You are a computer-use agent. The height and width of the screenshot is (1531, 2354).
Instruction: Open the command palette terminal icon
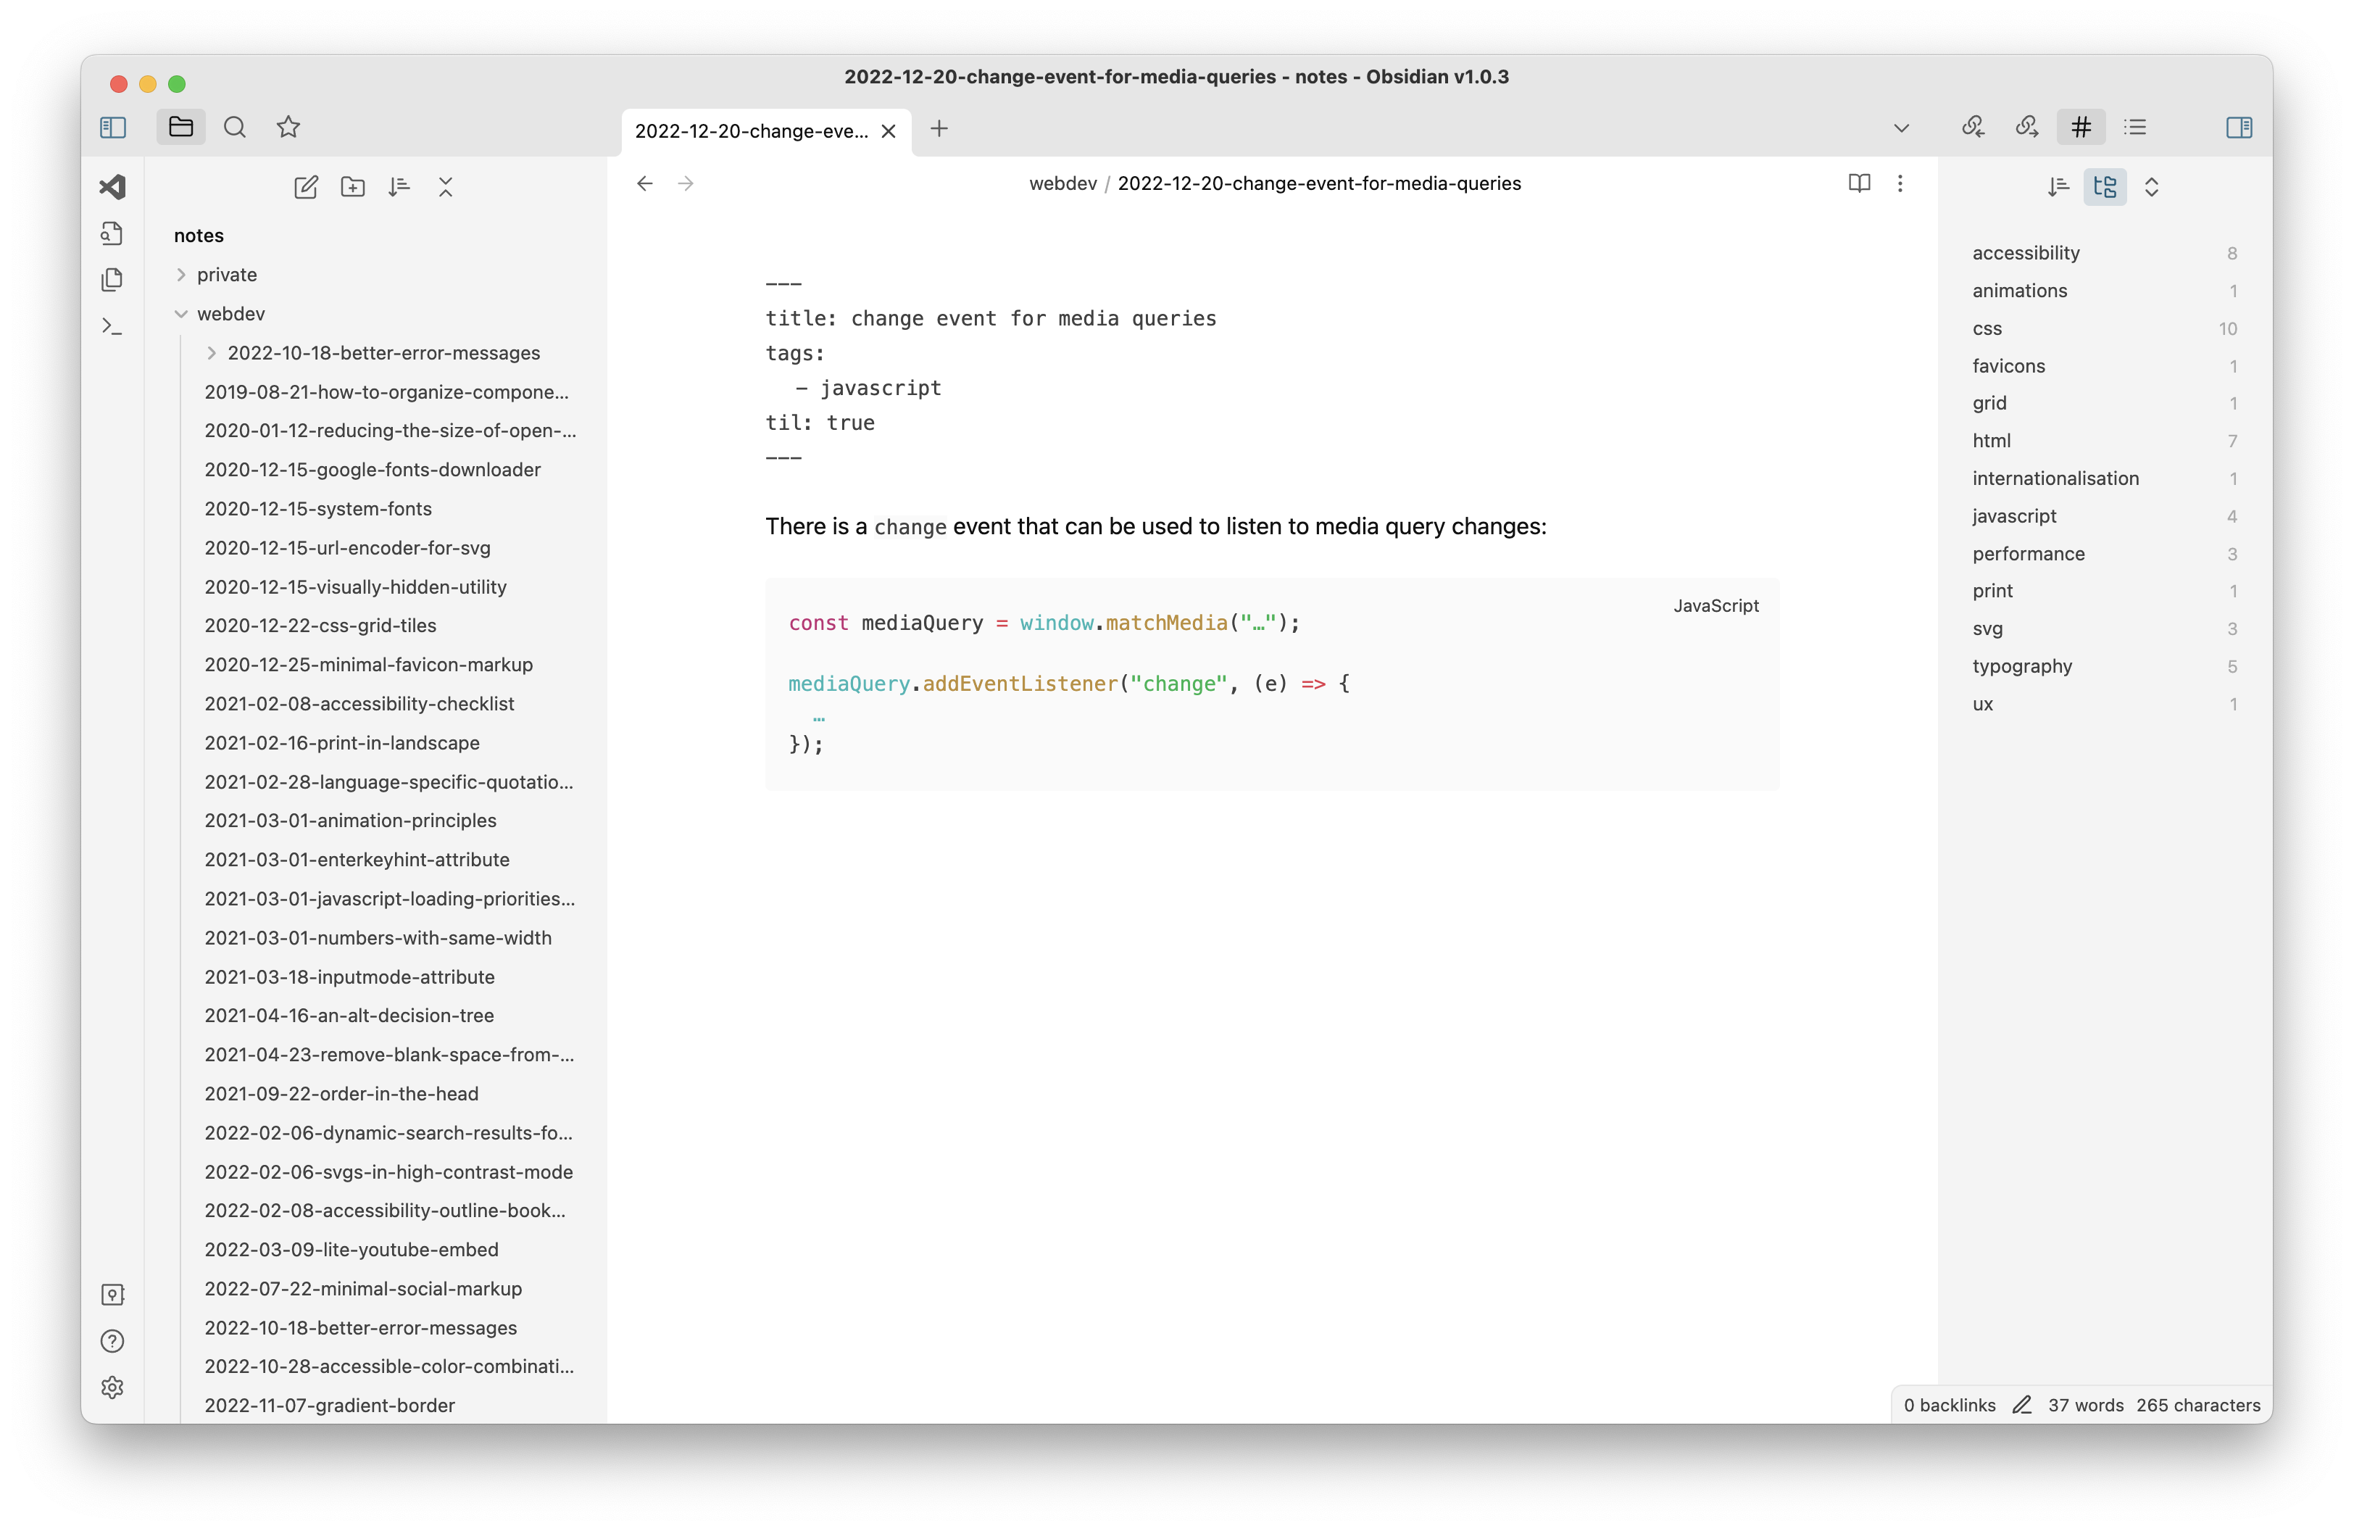(113, 326)
